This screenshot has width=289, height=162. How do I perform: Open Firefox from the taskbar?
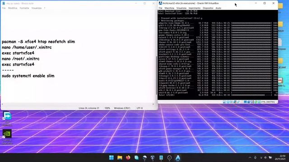[128, 157]
